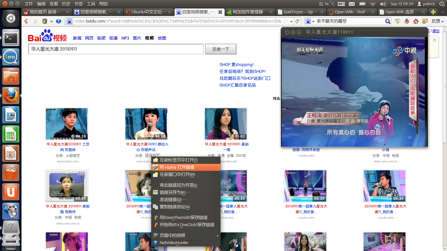This screenshot has height=251, width=447.
Task: Switch to Ubuntu中文论坛 tab
Action: [149, 12]
